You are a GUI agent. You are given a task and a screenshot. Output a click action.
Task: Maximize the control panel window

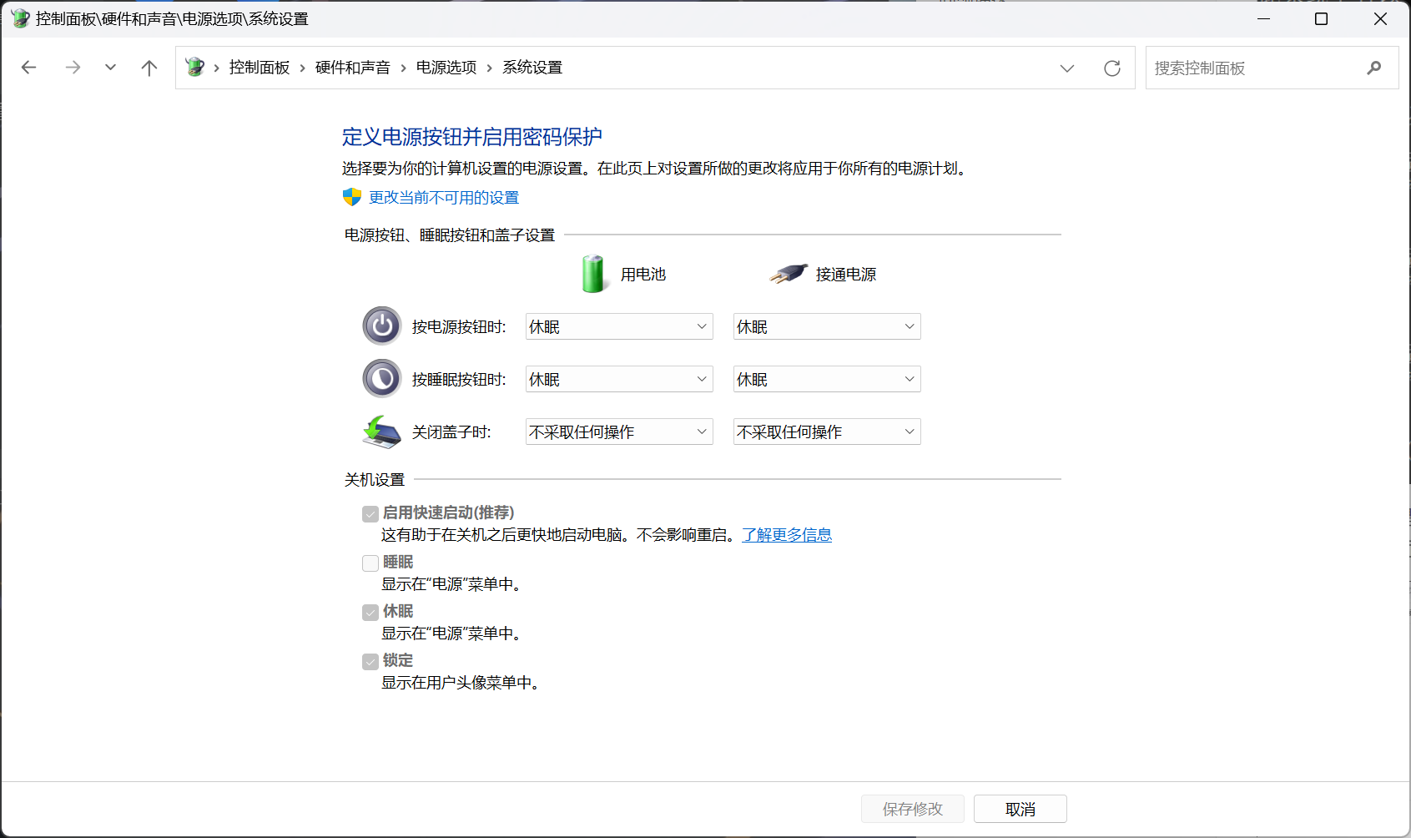(1321, 18)
